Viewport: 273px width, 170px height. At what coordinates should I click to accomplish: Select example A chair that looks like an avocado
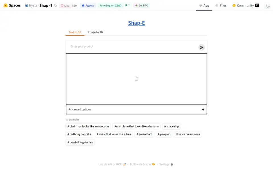(x=88, y=126)
